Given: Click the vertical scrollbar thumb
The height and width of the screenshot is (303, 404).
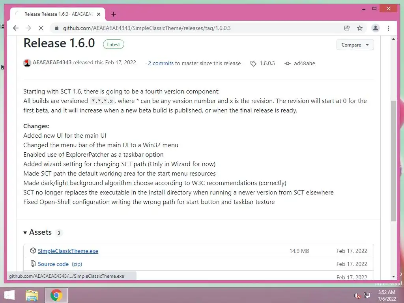Looking at the screenshot, I should (x=393, y=161).
